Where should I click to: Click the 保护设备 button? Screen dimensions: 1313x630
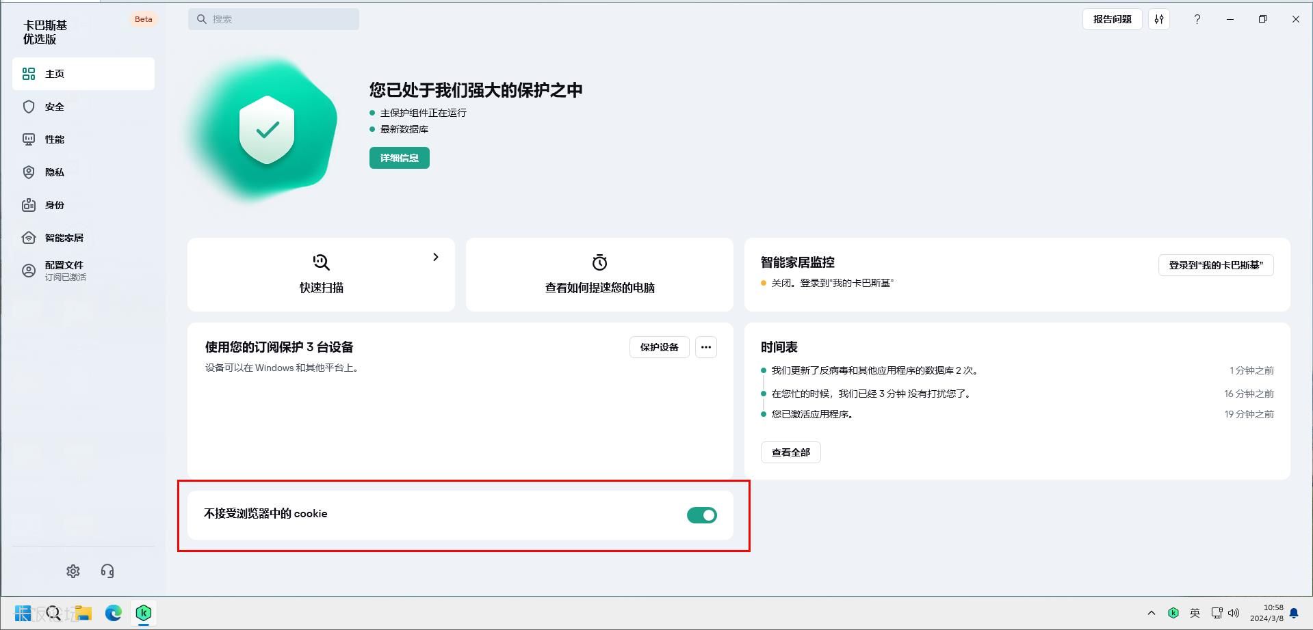(659, 347)
